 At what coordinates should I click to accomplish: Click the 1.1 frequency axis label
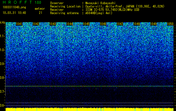coord(2,36)
